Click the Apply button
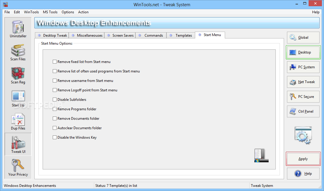 303,159
